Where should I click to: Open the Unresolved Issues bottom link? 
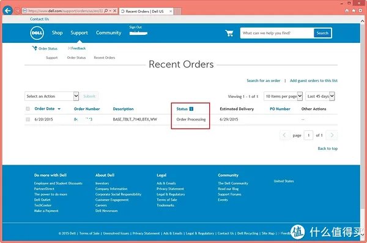coord(116,233)
